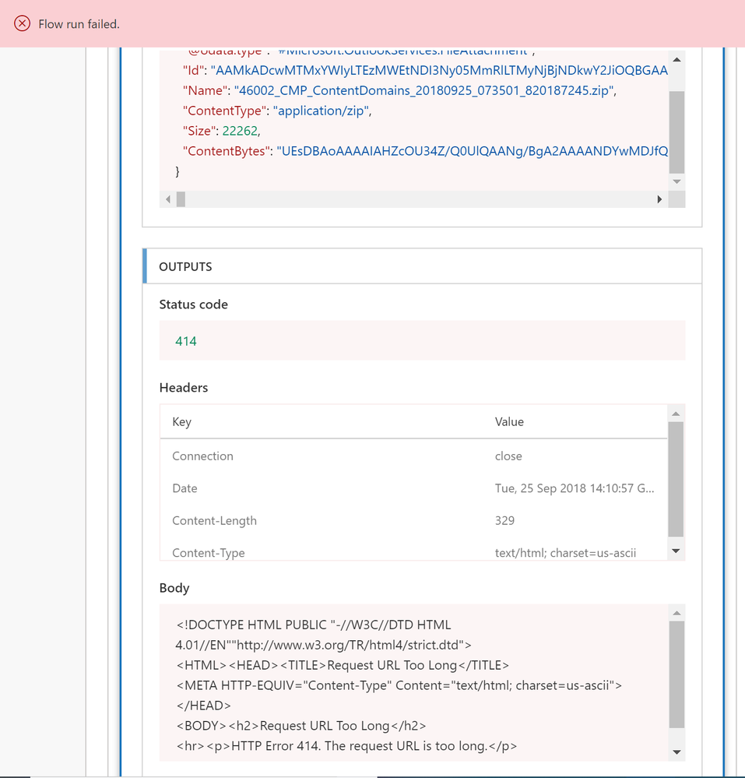This screenshot has height=778, width=745.
Task: Click the up arrow of JSON input scrollbar
Action: (x=676, y=59)
